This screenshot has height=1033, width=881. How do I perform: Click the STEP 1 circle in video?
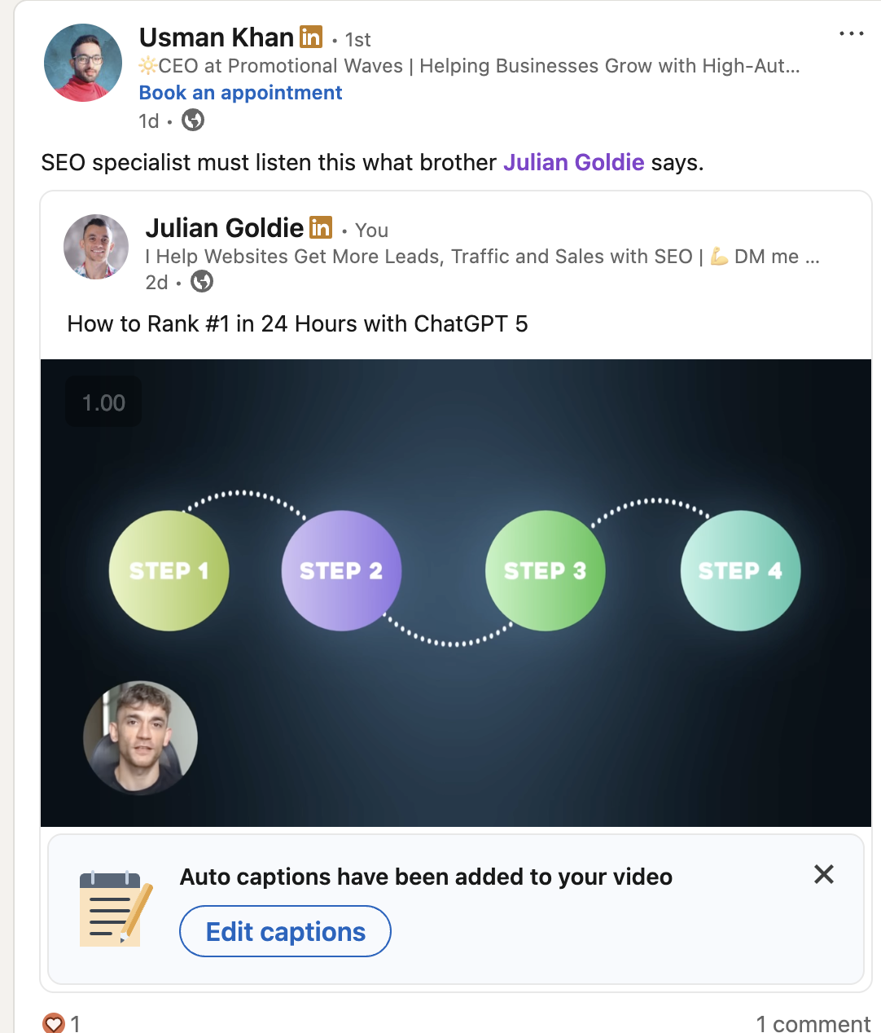click(x=169, y=570)
